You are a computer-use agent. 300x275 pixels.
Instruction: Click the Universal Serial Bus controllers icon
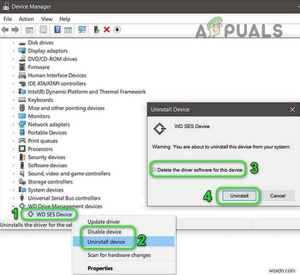click(22, 198)
